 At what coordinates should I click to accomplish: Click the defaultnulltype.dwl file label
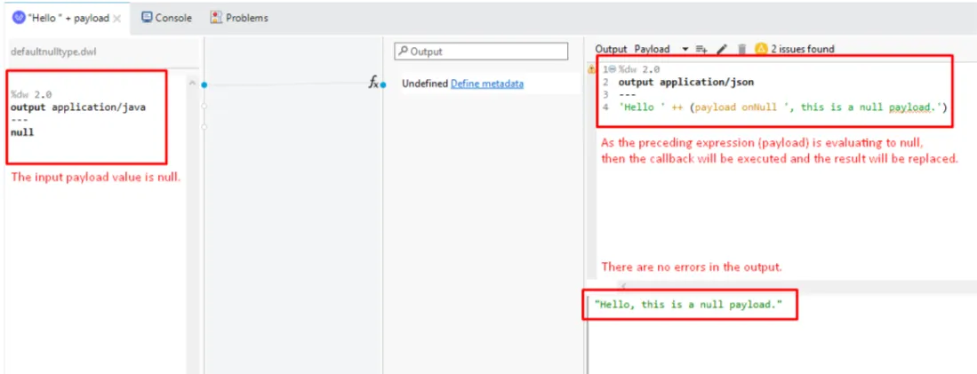tap(53, 52)
